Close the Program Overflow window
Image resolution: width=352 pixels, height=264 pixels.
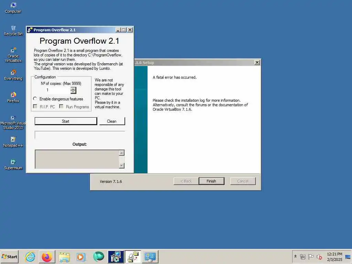click(130, 30)
